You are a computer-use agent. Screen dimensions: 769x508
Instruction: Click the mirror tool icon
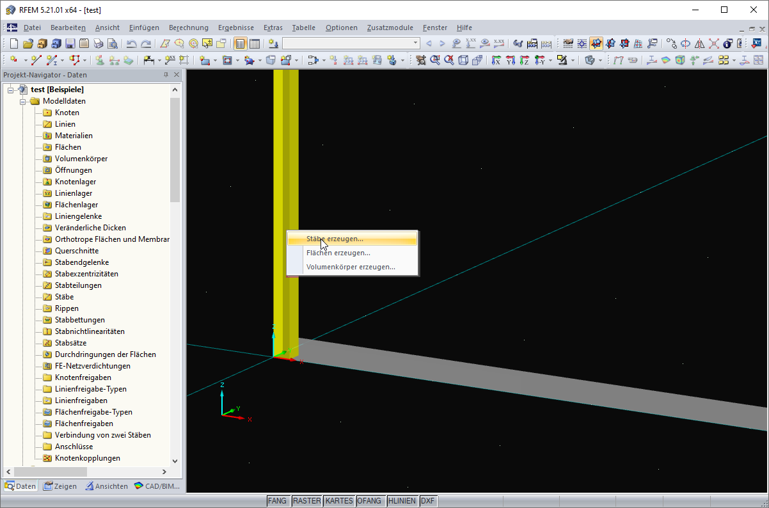point(699,44)
